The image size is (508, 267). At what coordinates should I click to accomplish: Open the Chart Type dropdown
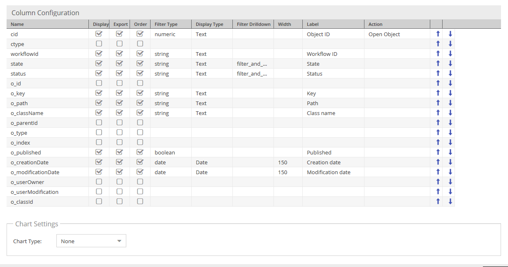click(91, 241)
